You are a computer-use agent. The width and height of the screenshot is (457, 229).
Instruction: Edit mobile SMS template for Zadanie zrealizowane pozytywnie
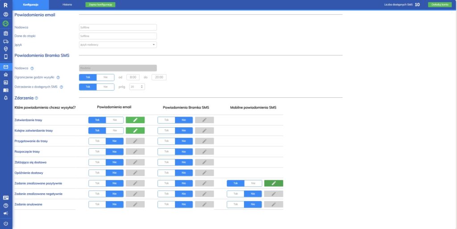[274, 183]
